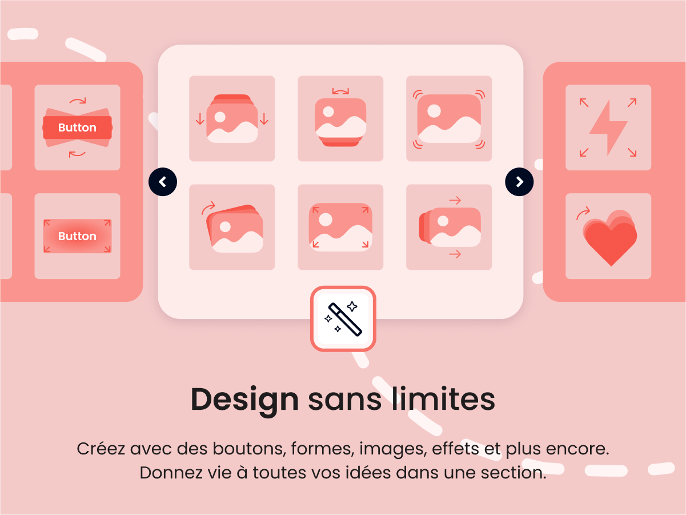Click the magic wand icon

343,318
